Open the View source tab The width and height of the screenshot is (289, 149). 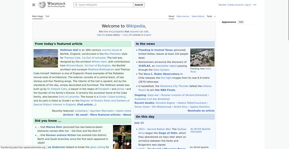tap(183, 16)
